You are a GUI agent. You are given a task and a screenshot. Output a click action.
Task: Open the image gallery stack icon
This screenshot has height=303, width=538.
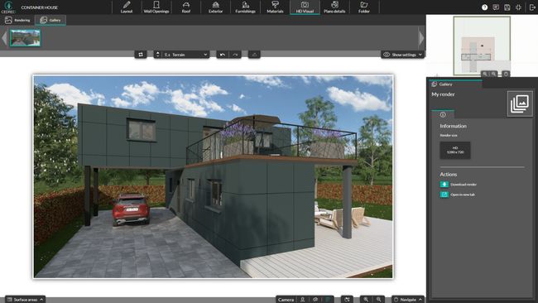coord(520,103)
